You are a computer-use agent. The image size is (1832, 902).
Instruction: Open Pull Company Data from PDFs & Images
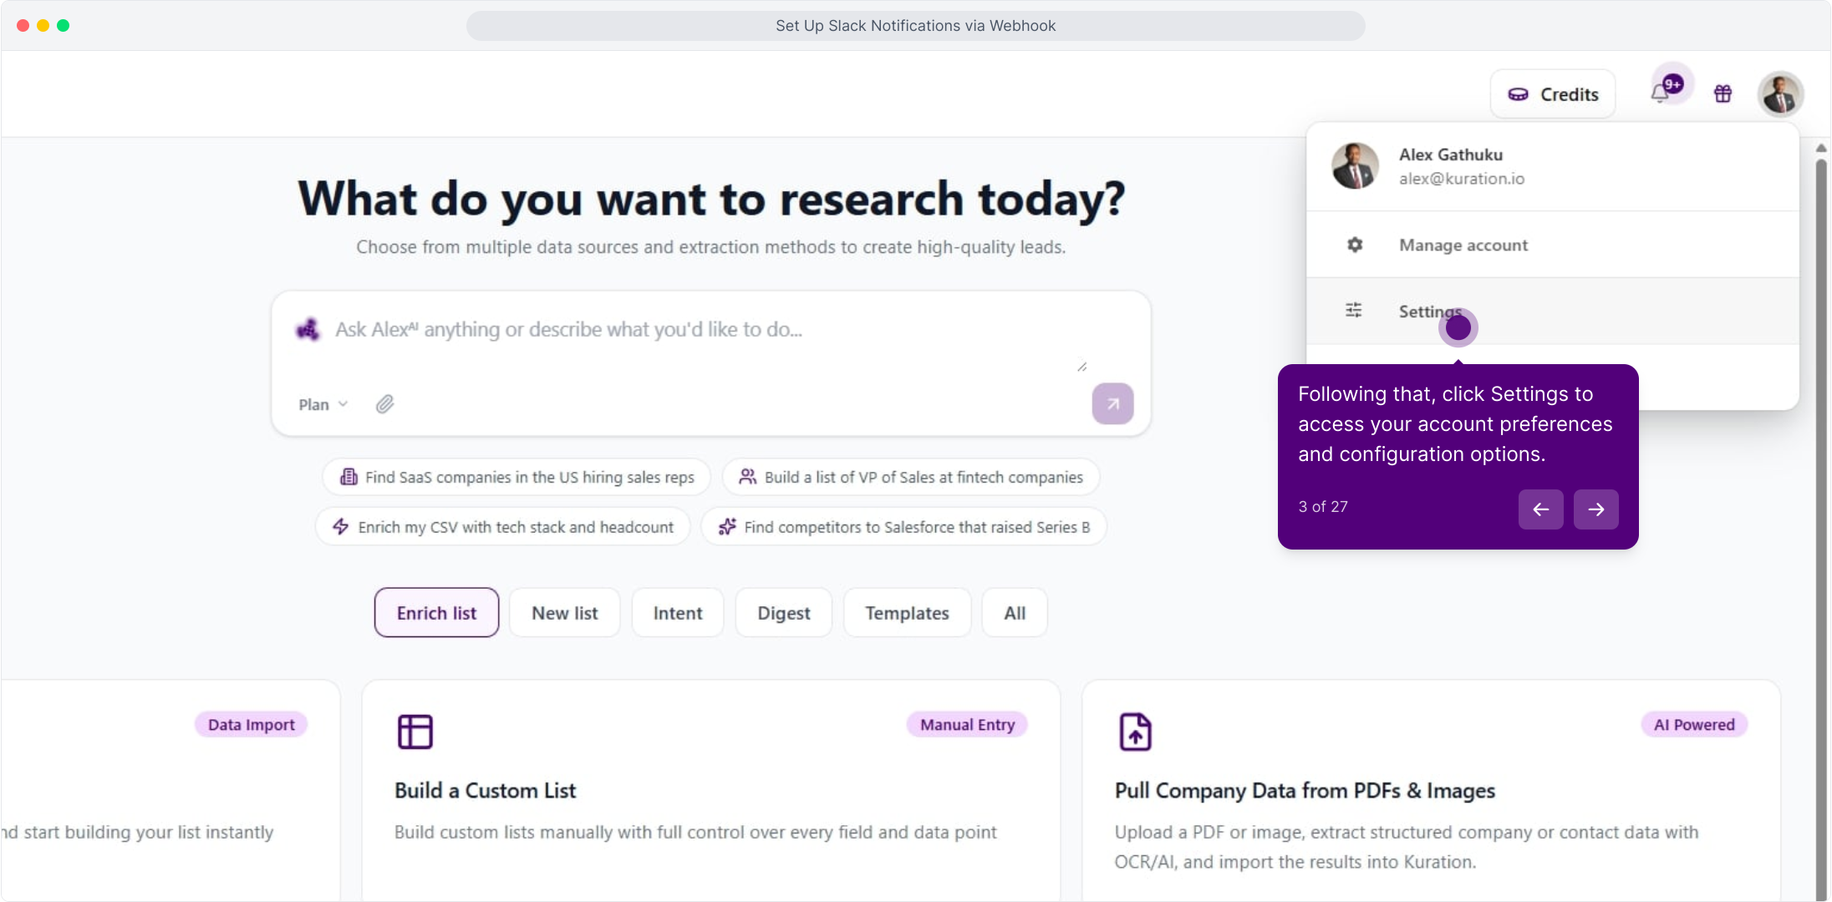[1305, 790]
